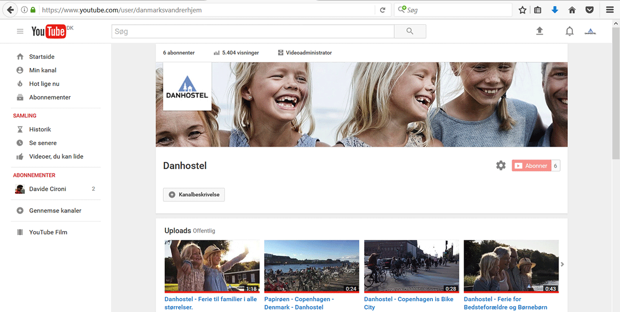Open Hot lige nu trending page

coord(44,84)
